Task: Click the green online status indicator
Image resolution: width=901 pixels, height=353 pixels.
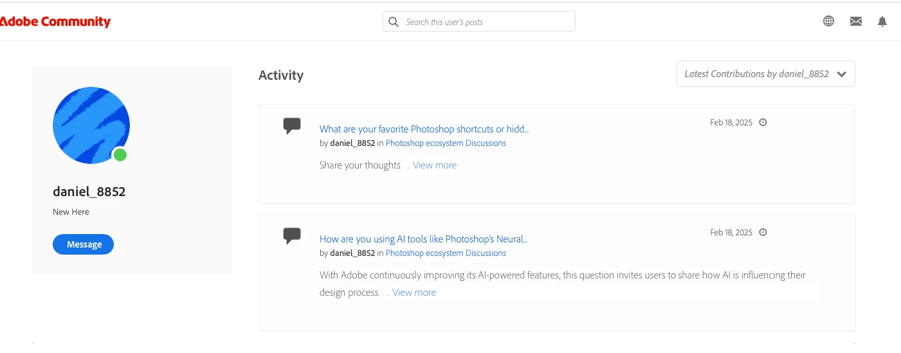Action: 120,154
